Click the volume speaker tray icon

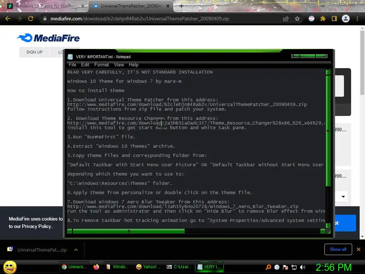303,267
